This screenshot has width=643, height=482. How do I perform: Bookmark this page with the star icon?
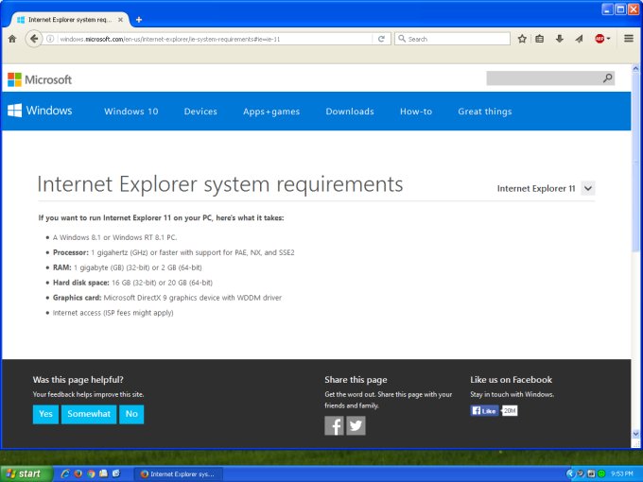(522, 39)
